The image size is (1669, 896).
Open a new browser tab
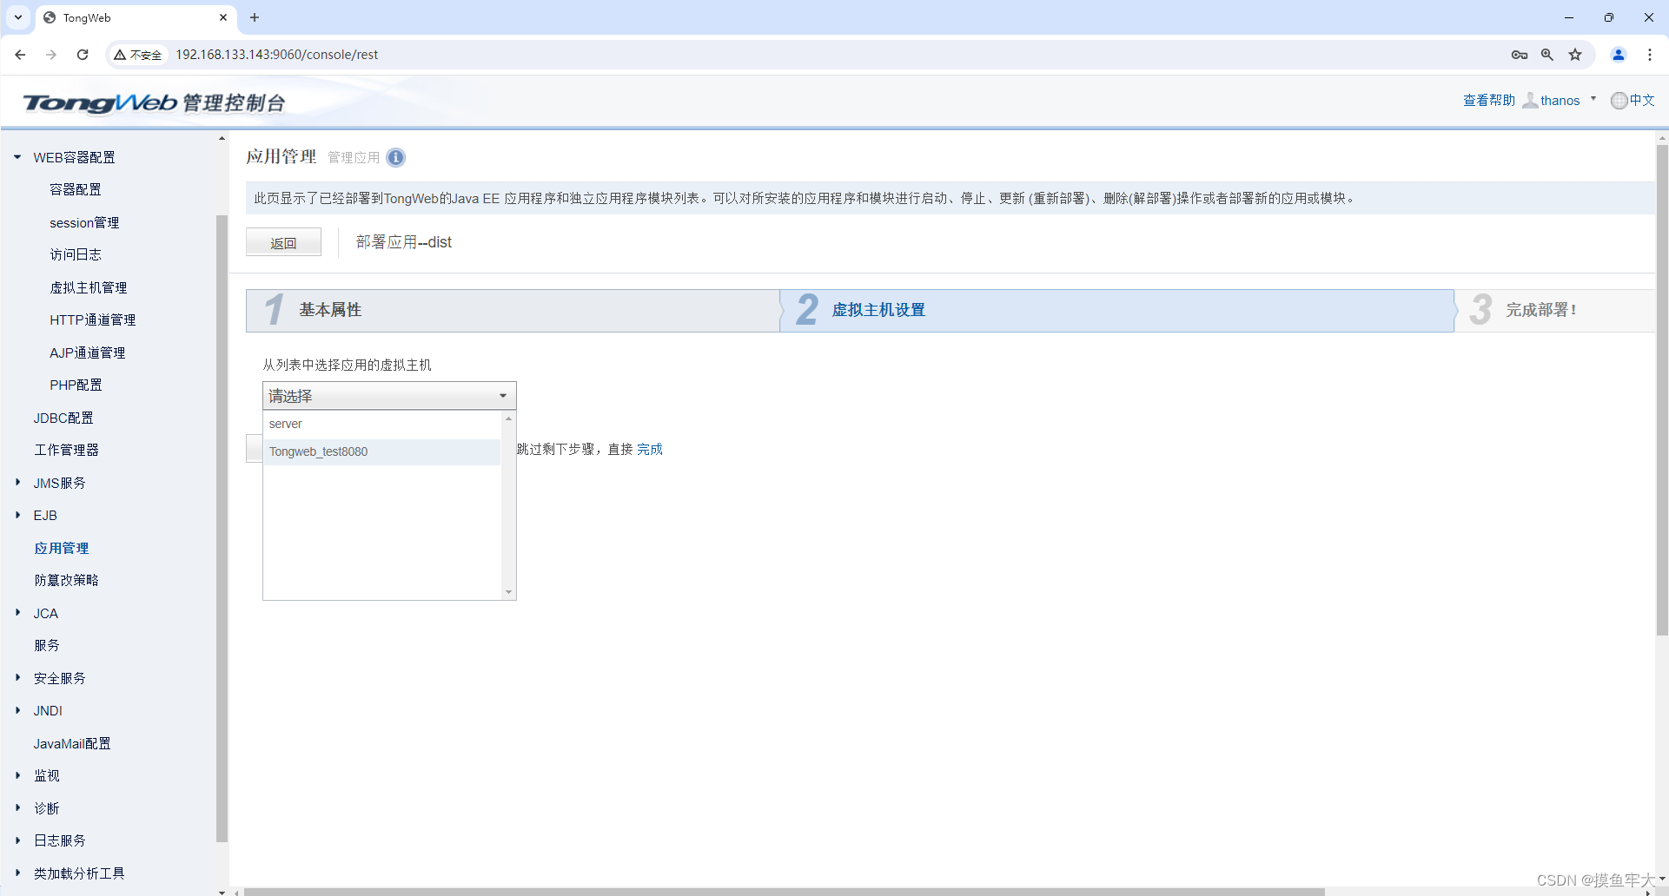255,17
